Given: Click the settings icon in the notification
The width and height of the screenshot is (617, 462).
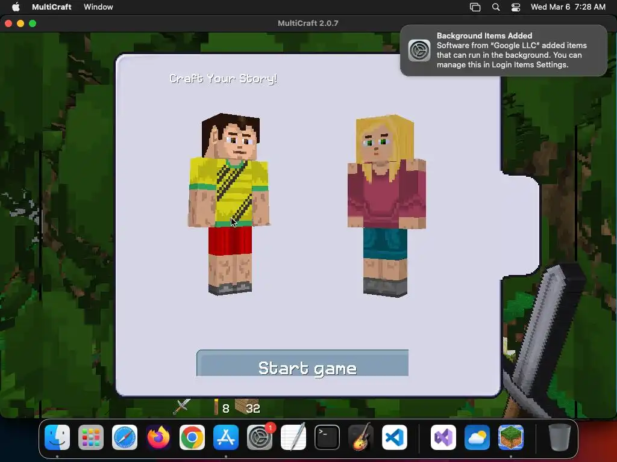Looking at the screenshot, I should pyautogui.click(x=419, y=51).
